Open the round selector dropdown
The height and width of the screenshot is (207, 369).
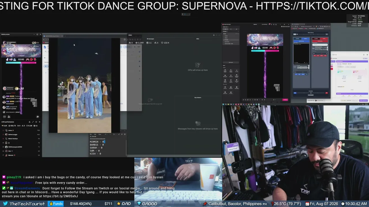340,67
